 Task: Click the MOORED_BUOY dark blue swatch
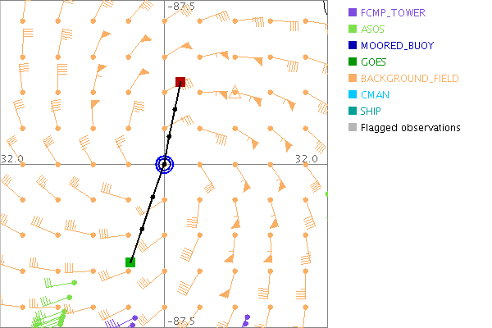click(353, 45)
